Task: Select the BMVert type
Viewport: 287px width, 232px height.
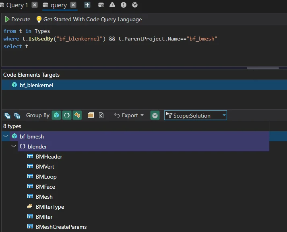Action: [x=45, y=167]
